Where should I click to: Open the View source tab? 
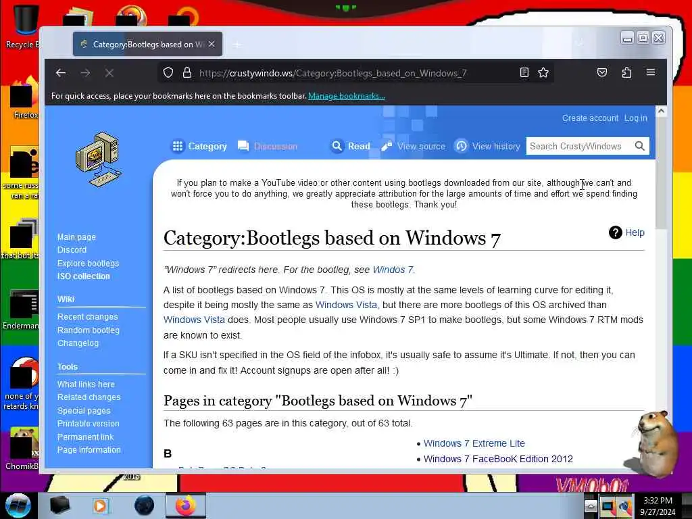click(x=413, y=146)
